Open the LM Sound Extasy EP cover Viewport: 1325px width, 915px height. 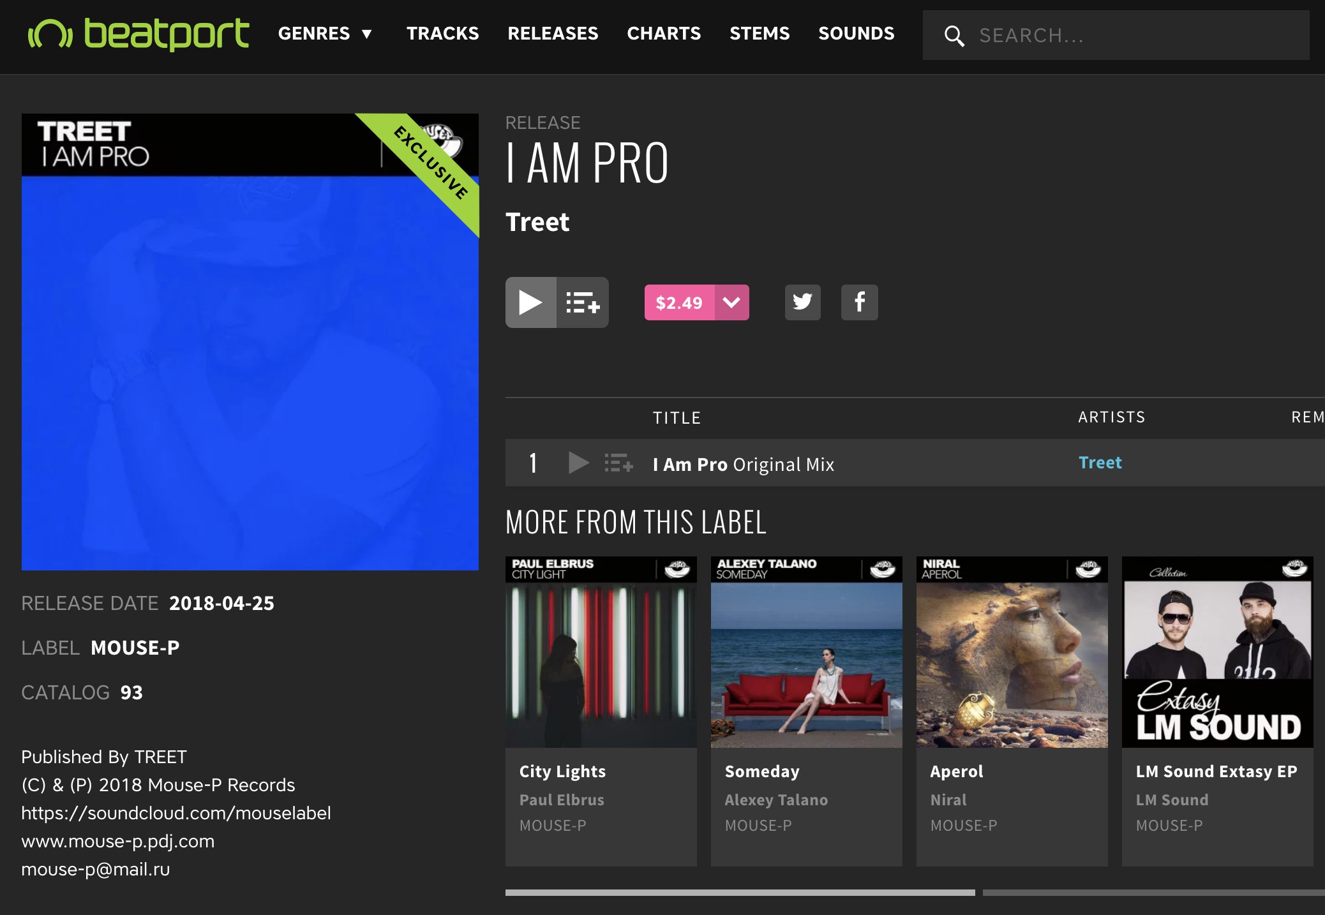point(1217,652)
